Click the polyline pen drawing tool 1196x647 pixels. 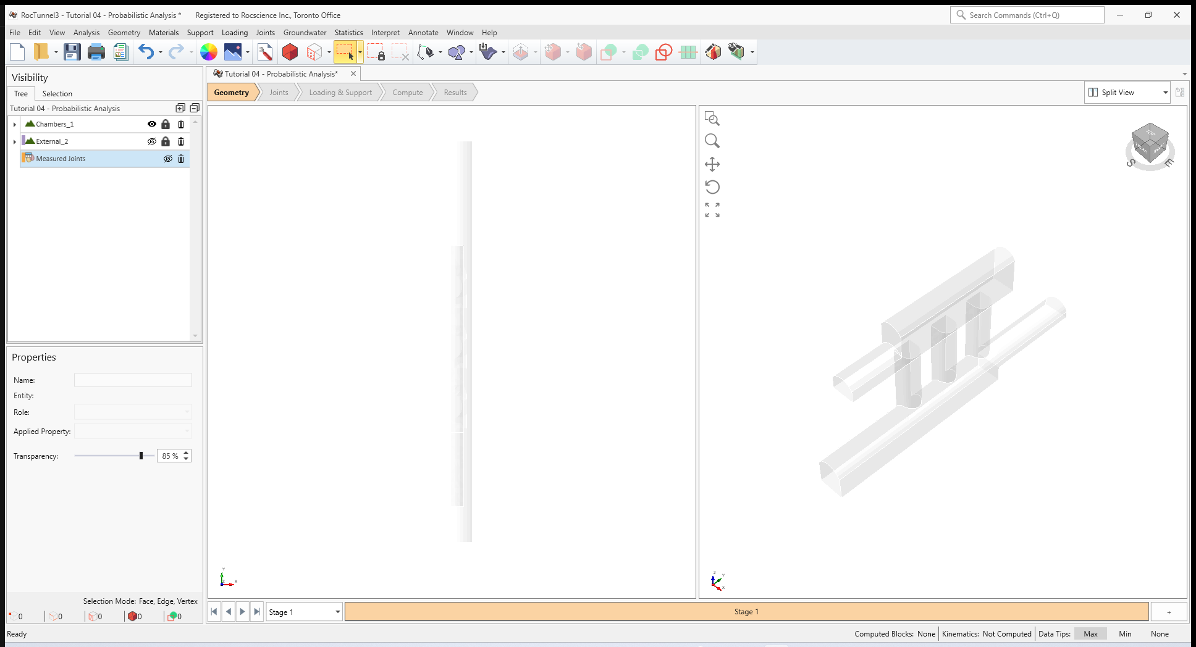click(426, 52)
